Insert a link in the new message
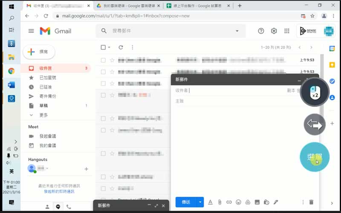341x213 pixels. [229, 202]
